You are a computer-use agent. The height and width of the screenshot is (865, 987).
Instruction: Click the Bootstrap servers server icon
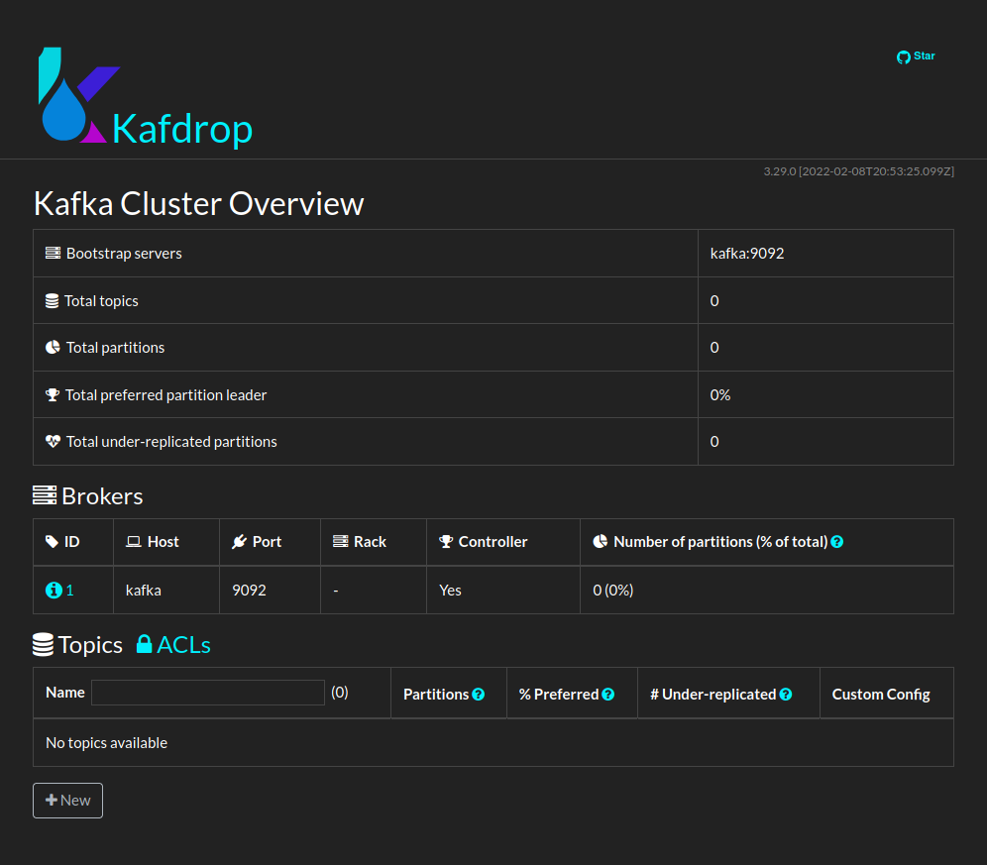pyautogui.click(x=53, y=253)
